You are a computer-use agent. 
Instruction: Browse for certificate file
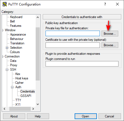[x=110, y=45]
